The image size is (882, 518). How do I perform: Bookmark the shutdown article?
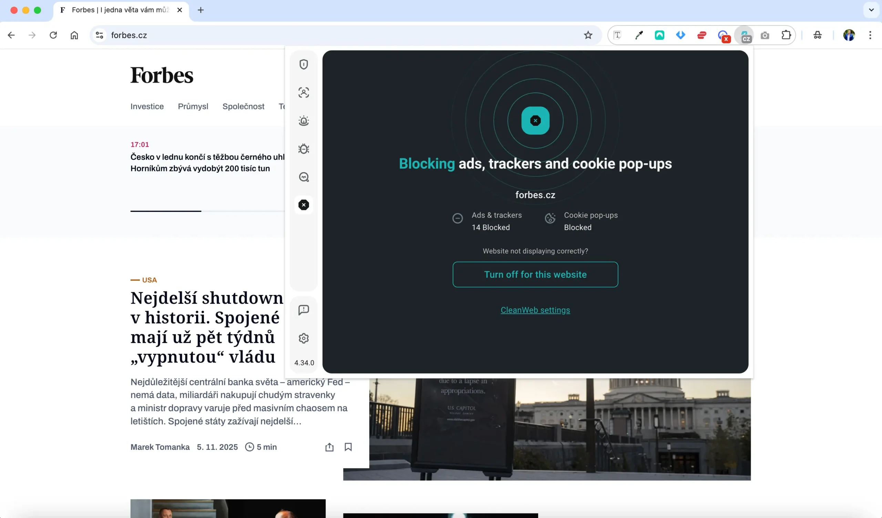point(348,447)
